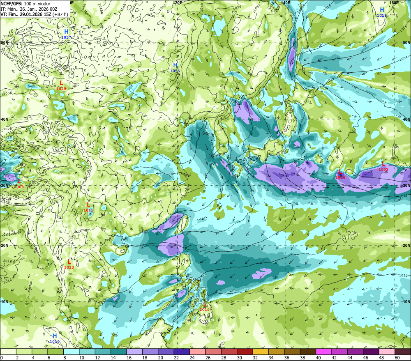
Task: Click the L 1008 low pressure marker
Action: [19, 184]
